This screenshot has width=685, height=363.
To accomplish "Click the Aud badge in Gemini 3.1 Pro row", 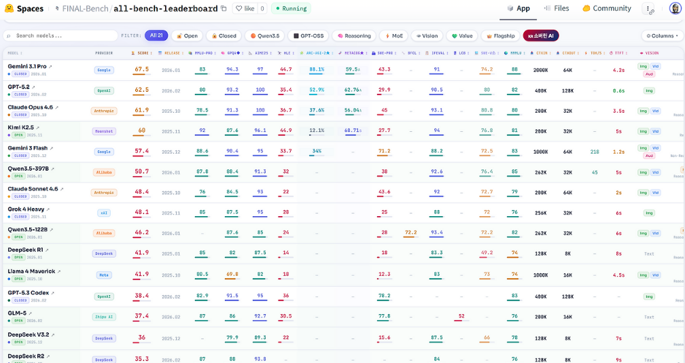I will coord(649,74).
